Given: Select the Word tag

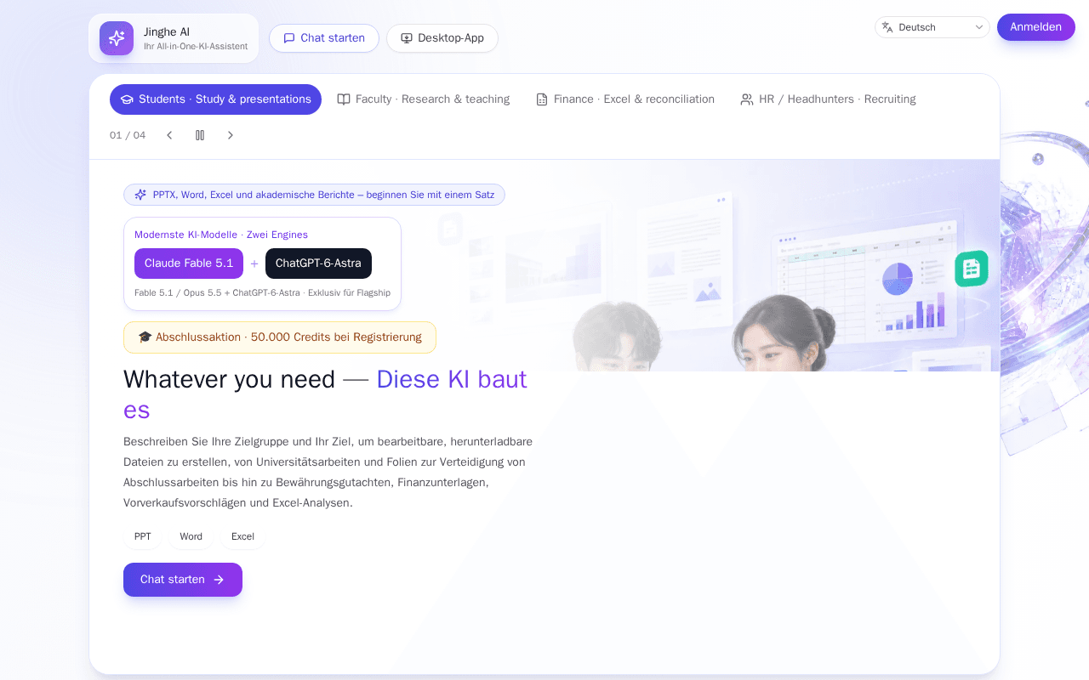Looking at the screenshot, I should click(x=191, y=537).
